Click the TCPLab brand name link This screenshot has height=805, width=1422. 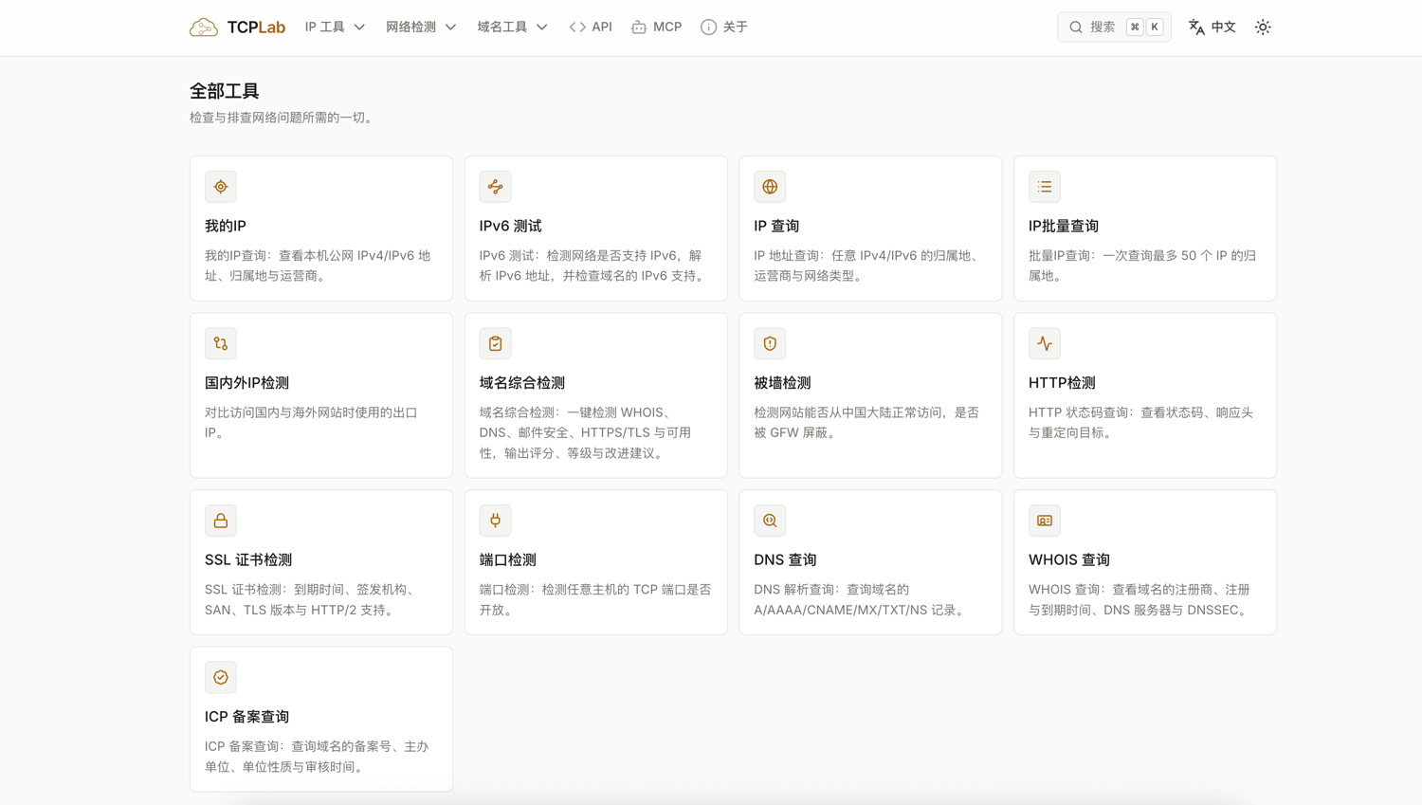[256, 27]
